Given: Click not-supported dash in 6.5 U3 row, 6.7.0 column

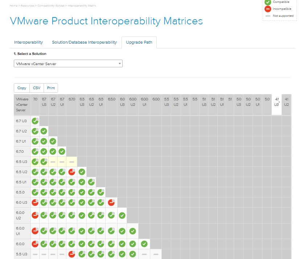Looking at the screenshot, I should [72, 162].
